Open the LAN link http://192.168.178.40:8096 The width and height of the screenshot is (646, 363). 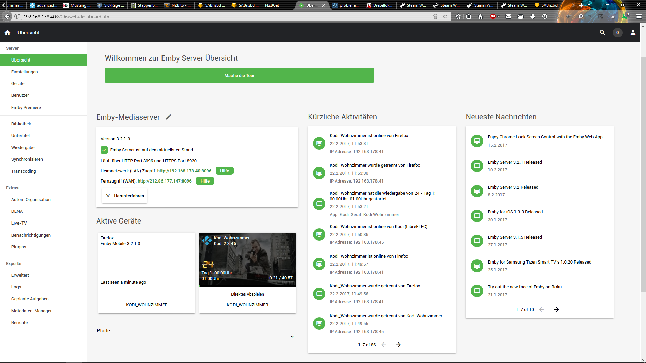coord(184,171)
